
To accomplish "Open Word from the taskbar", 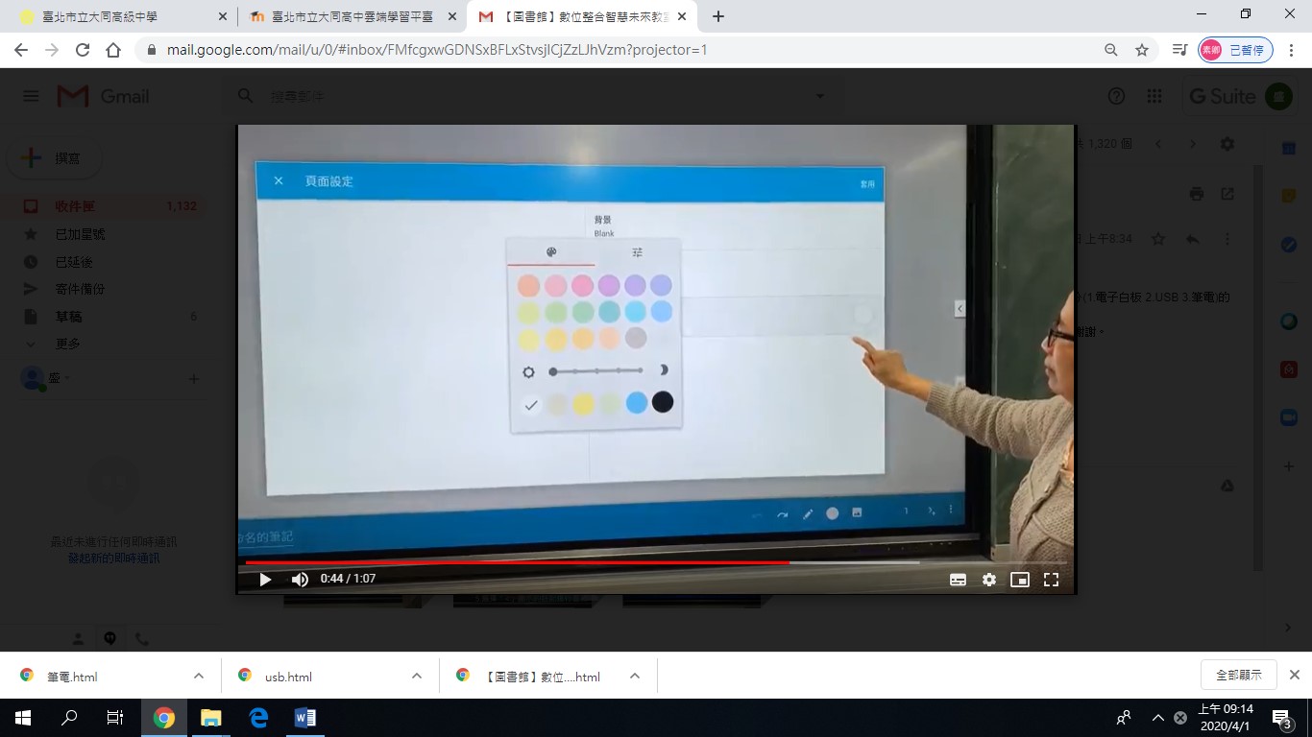I will pos(305,718).
